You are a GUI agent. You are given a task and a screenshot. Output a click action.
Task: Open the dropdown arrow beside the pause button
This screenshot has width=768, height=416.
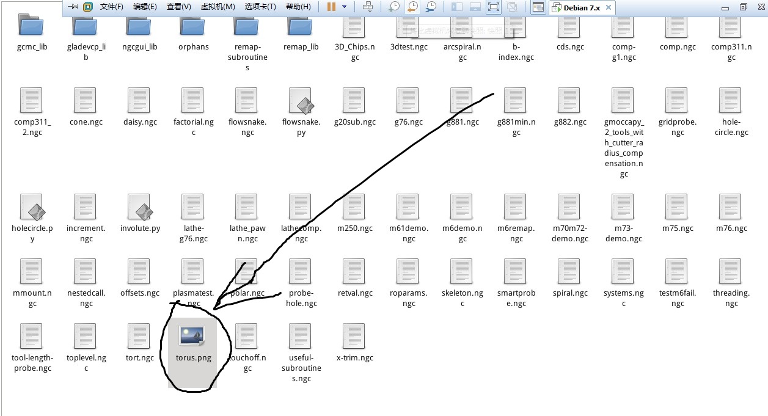(345, 7)
